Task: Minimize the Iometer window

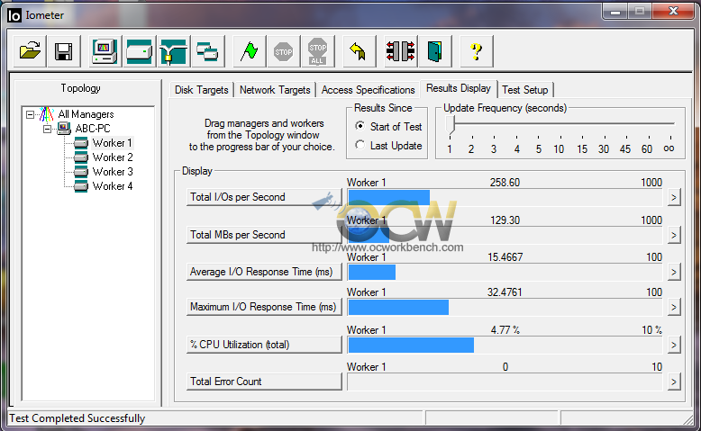Action: pyautogui.click(x=615, y=12)
